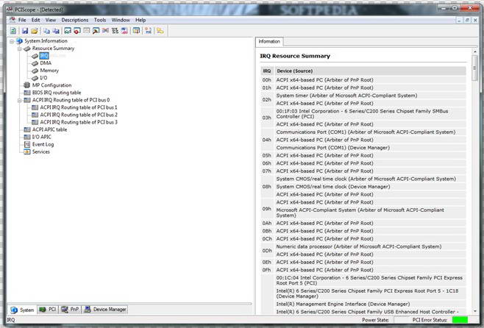Click the IRQ 0Eh table cell
484x328 pixels.
coord(267,263)
